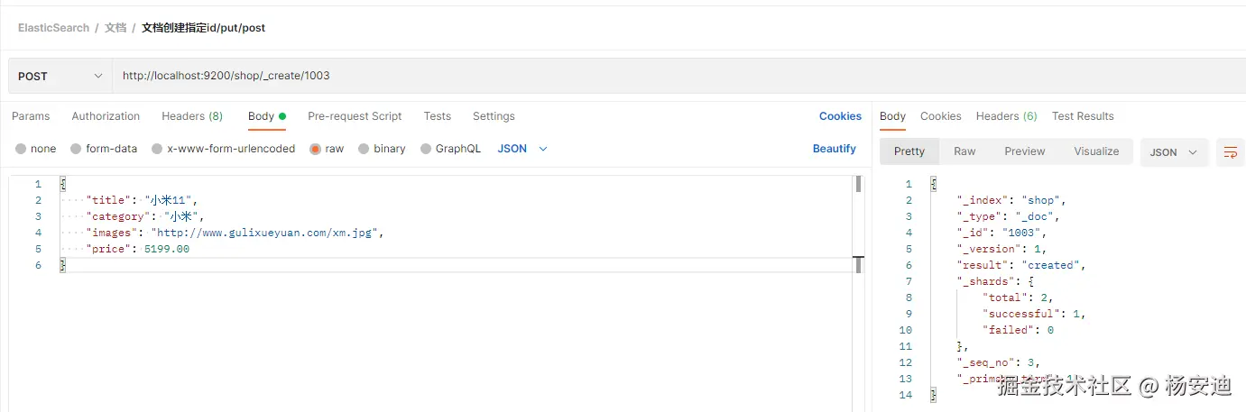This screenshot has width=1246, height=412.
Task: Pick x-www-form-urlencoded body type
Action: [157, 149]
